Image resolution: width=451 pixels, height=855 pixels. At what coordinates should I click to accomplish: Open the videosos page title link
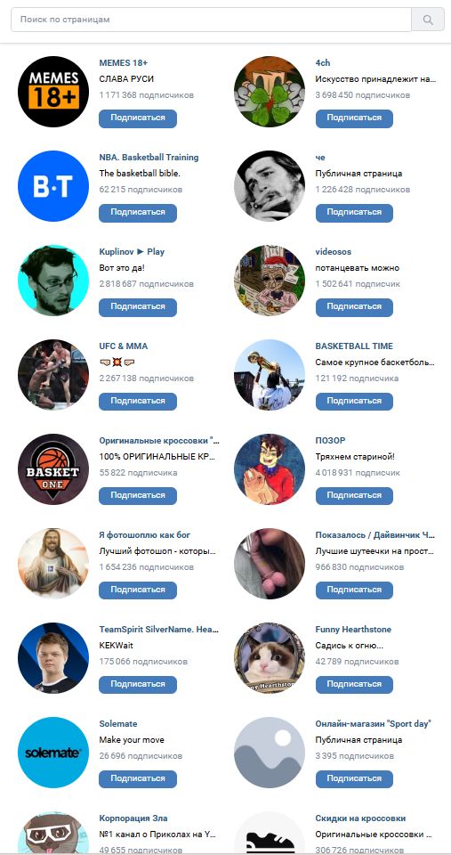coord(334,252)
